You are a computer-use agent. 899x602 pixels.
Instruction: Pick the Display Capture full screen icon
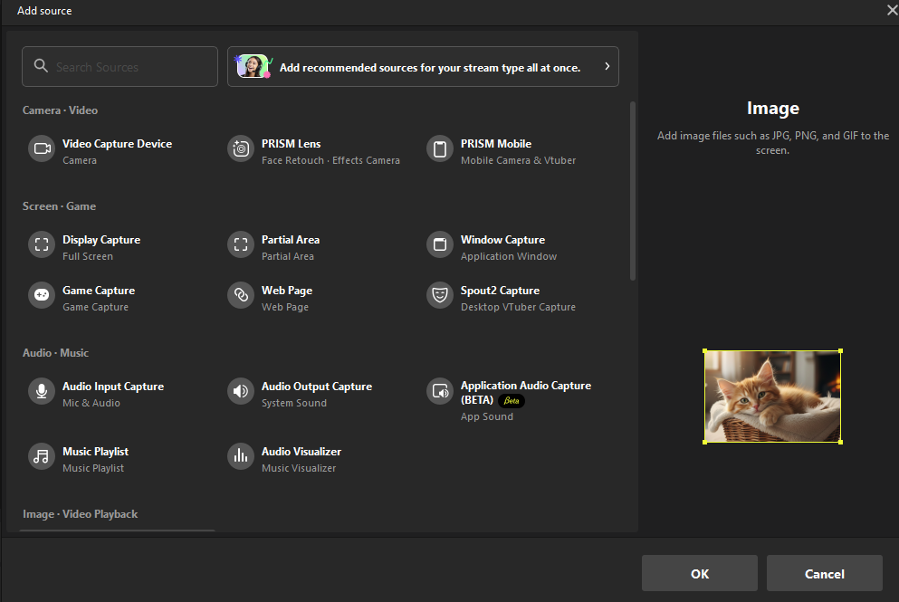click(42, 245)
